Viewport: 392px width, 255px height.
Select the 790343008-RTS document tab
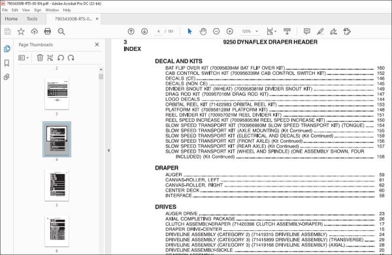point(73,19)
